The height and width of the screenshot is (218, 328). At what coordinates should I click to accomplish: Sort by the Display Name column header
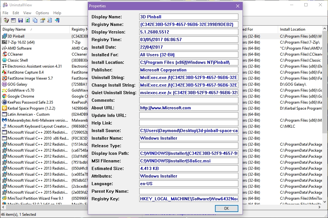pos(35,29)
